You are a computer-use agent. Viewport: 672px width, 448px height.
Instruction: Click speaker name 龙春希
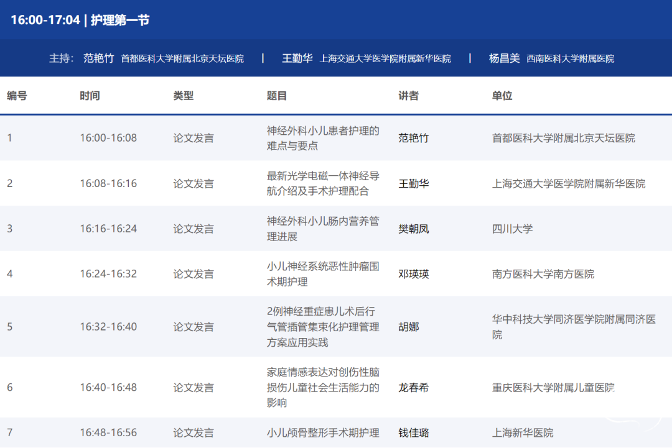tap(414, 388)
